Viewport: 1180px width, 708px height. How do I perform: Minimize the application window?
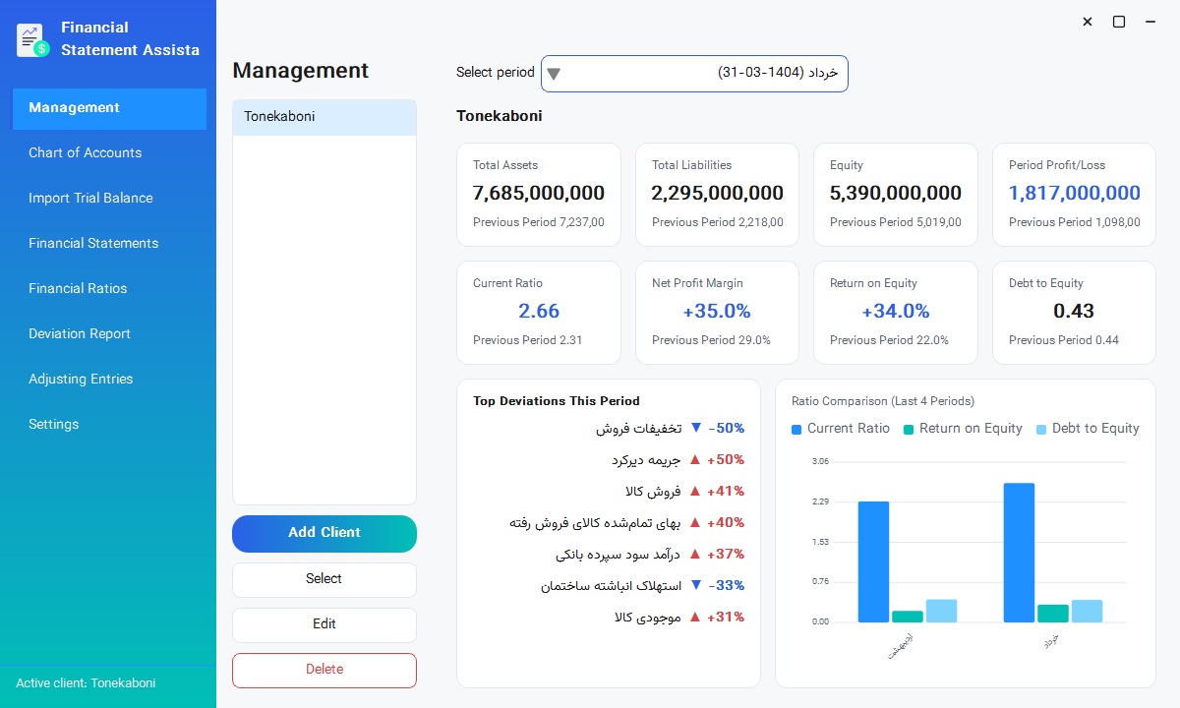pyautogui.click(x=1150, y=22)
